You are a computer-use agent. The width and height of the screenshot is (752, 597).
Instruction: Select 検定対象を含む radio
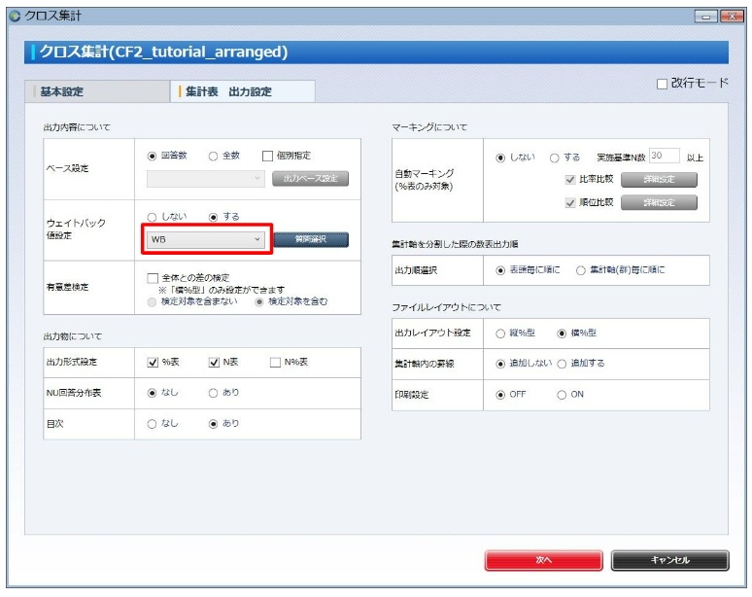pyautogui.click(x=259, y=301)
